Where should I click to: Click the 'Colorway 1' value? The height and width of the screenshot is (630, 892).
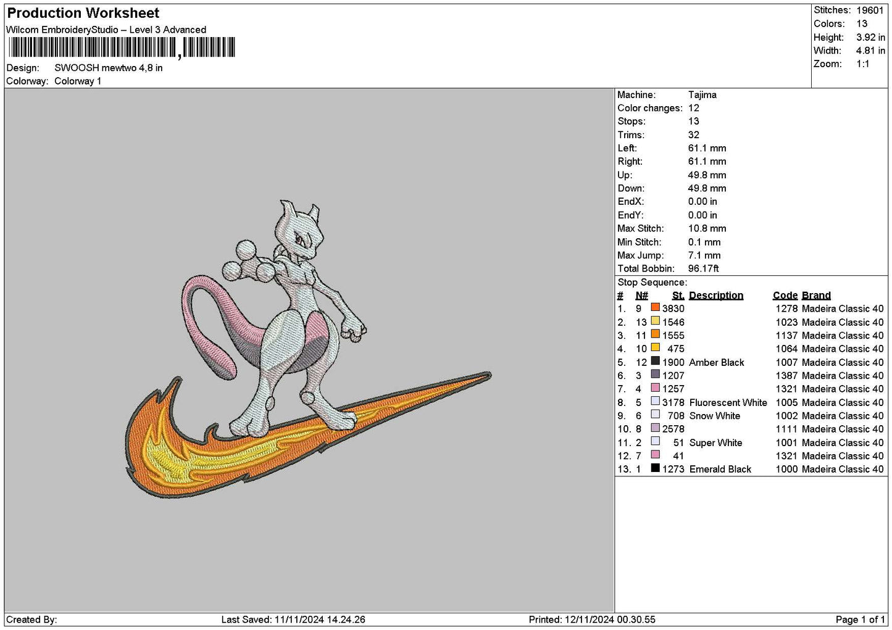[x=78, y=81]
